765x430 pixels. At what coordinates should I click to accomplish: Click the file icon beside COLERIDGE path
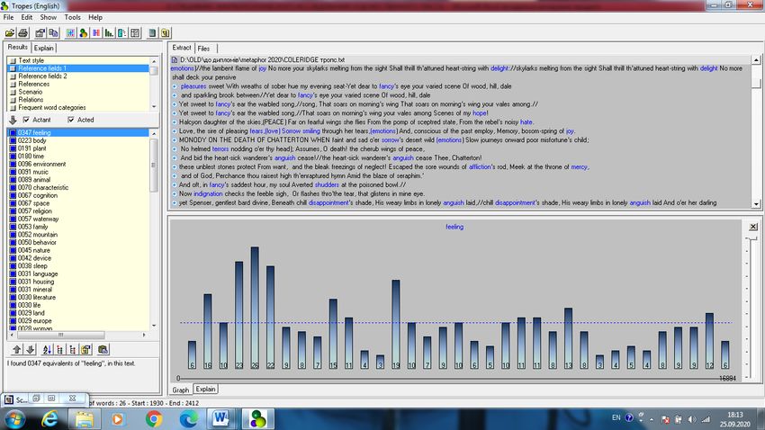click(x=175, y=59)
